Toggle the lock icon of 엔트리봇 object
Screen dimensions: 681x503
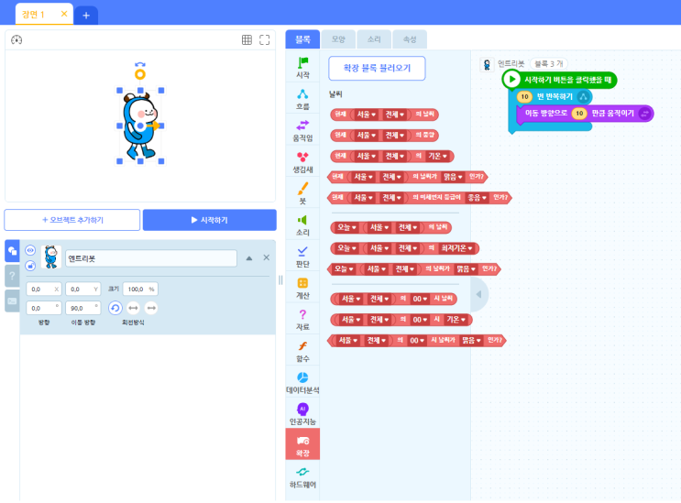30,266
